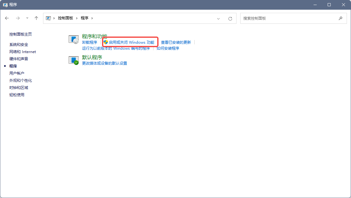Click 更改媒体或设备的默认设置 link
This screenshot has height=198, width=351.
point(105,63)
